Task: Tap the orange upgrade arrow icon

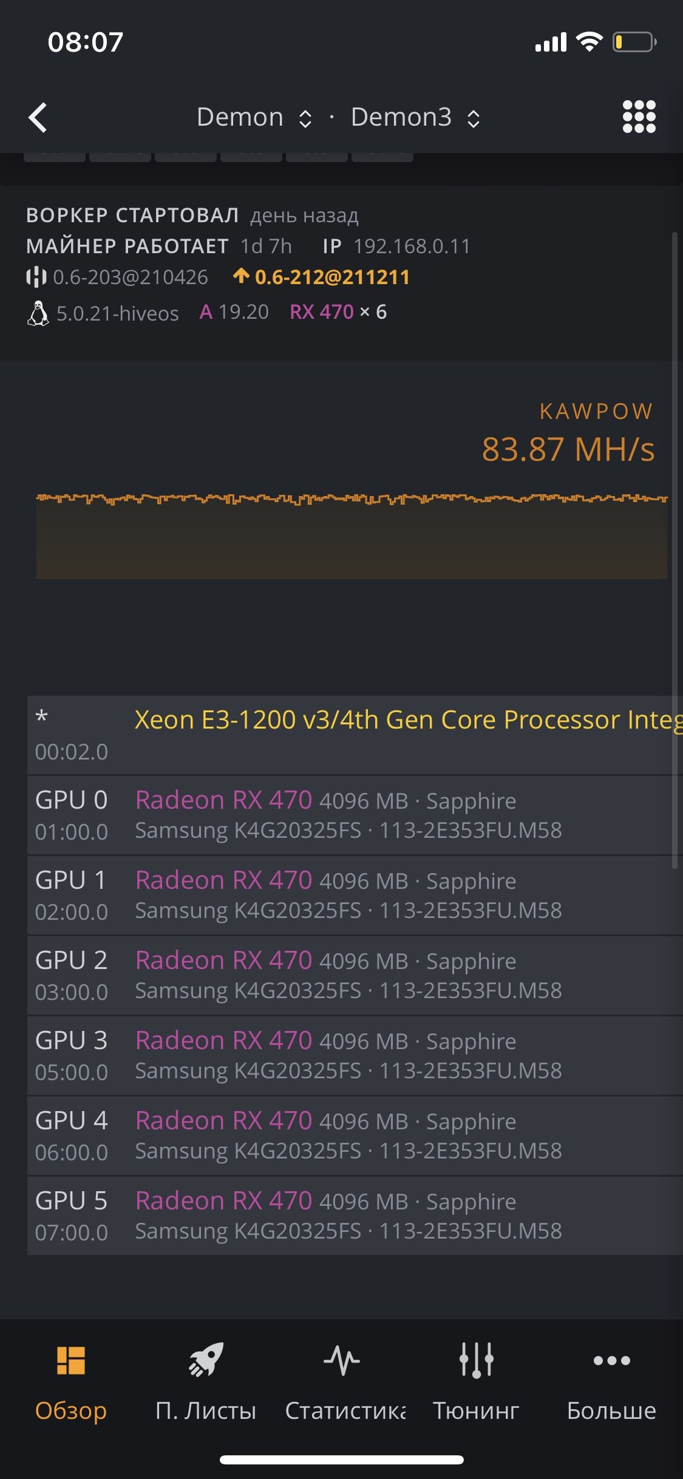Action: [241, 276]
